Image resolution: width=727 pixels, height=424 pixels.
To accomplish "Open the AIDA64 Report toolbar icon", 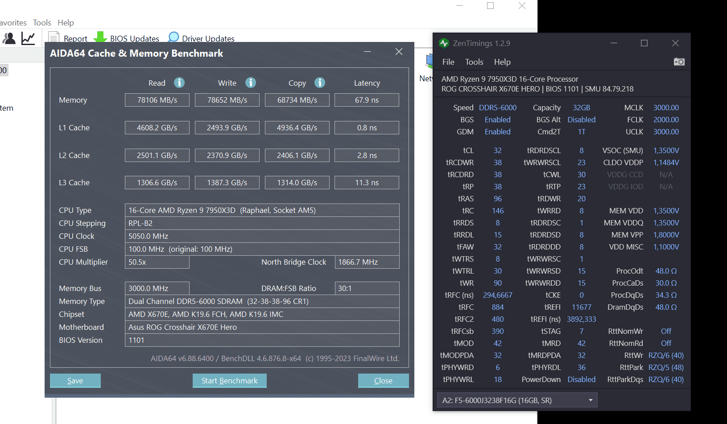I will [x=54, y=37].
